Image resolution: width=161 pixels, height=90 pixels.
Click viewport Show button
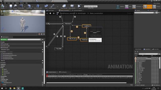(17, 11)
